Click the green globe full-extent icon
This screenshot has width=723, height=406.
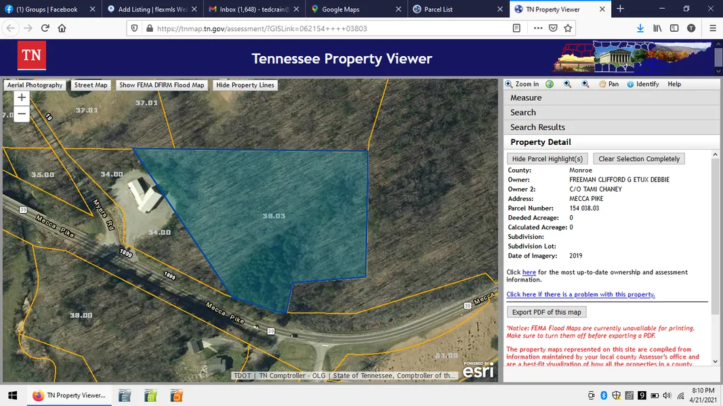550,84
